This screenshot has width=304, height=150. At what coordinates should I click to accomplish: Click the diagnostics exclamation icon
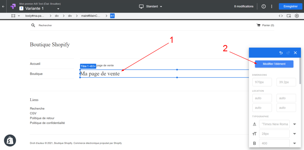(x=264, y=7)
